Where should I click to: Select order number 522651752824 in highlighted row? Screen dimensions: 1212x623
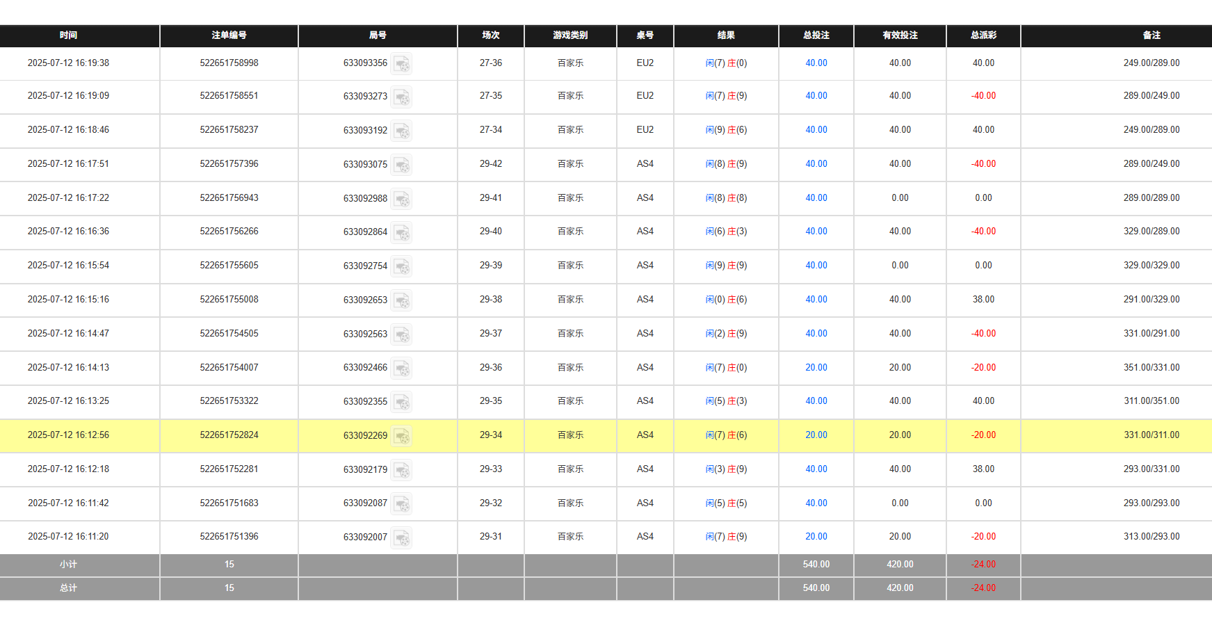click(x=229, y=435)
